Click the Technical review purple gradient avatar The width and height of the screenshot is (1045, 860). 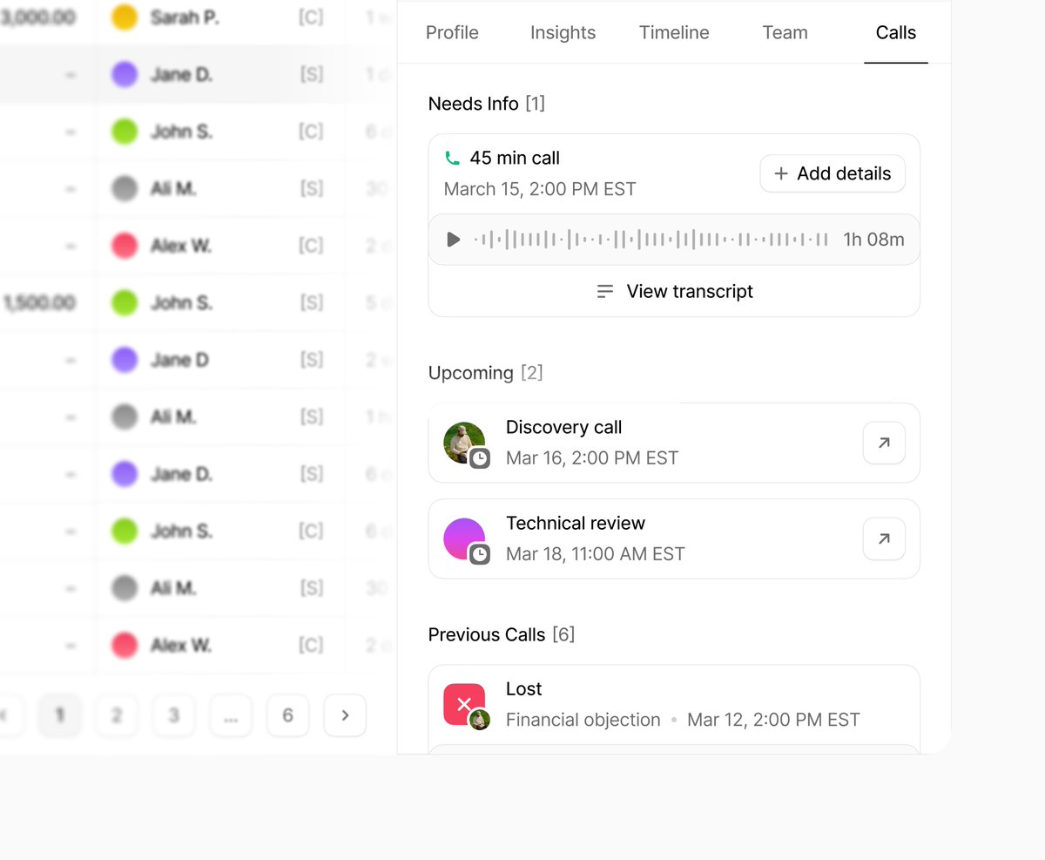click(463, 538)
